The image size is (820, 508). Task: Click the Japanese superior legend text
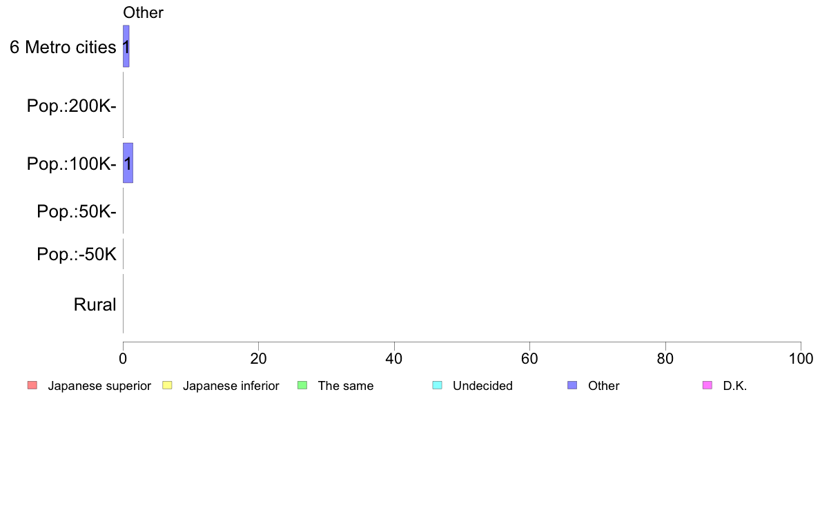(99, 386)
